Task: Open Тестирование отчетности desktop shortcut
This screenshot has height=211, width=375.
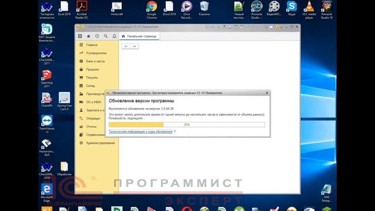Action: pos(47,10)
